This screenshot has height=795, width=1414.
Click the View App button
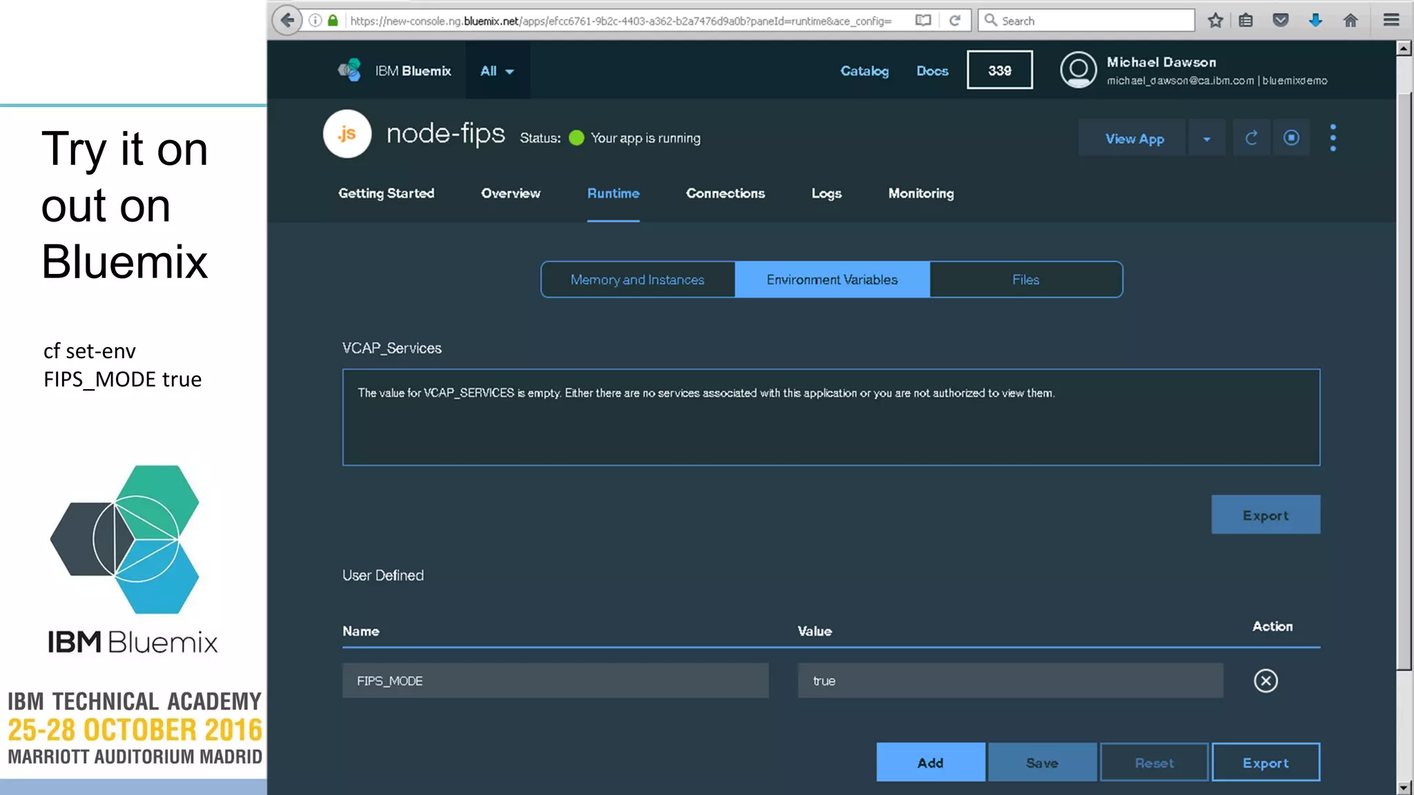coord(1132,138)
